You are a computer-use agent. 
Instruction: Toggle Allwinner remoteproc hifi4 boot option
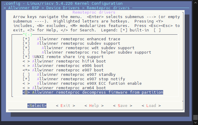pos(26,61)
